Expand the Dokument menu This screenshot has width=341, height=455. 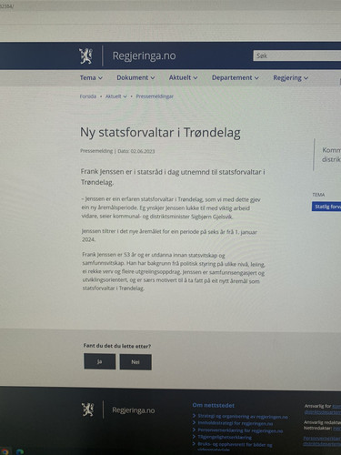[135, 78]
